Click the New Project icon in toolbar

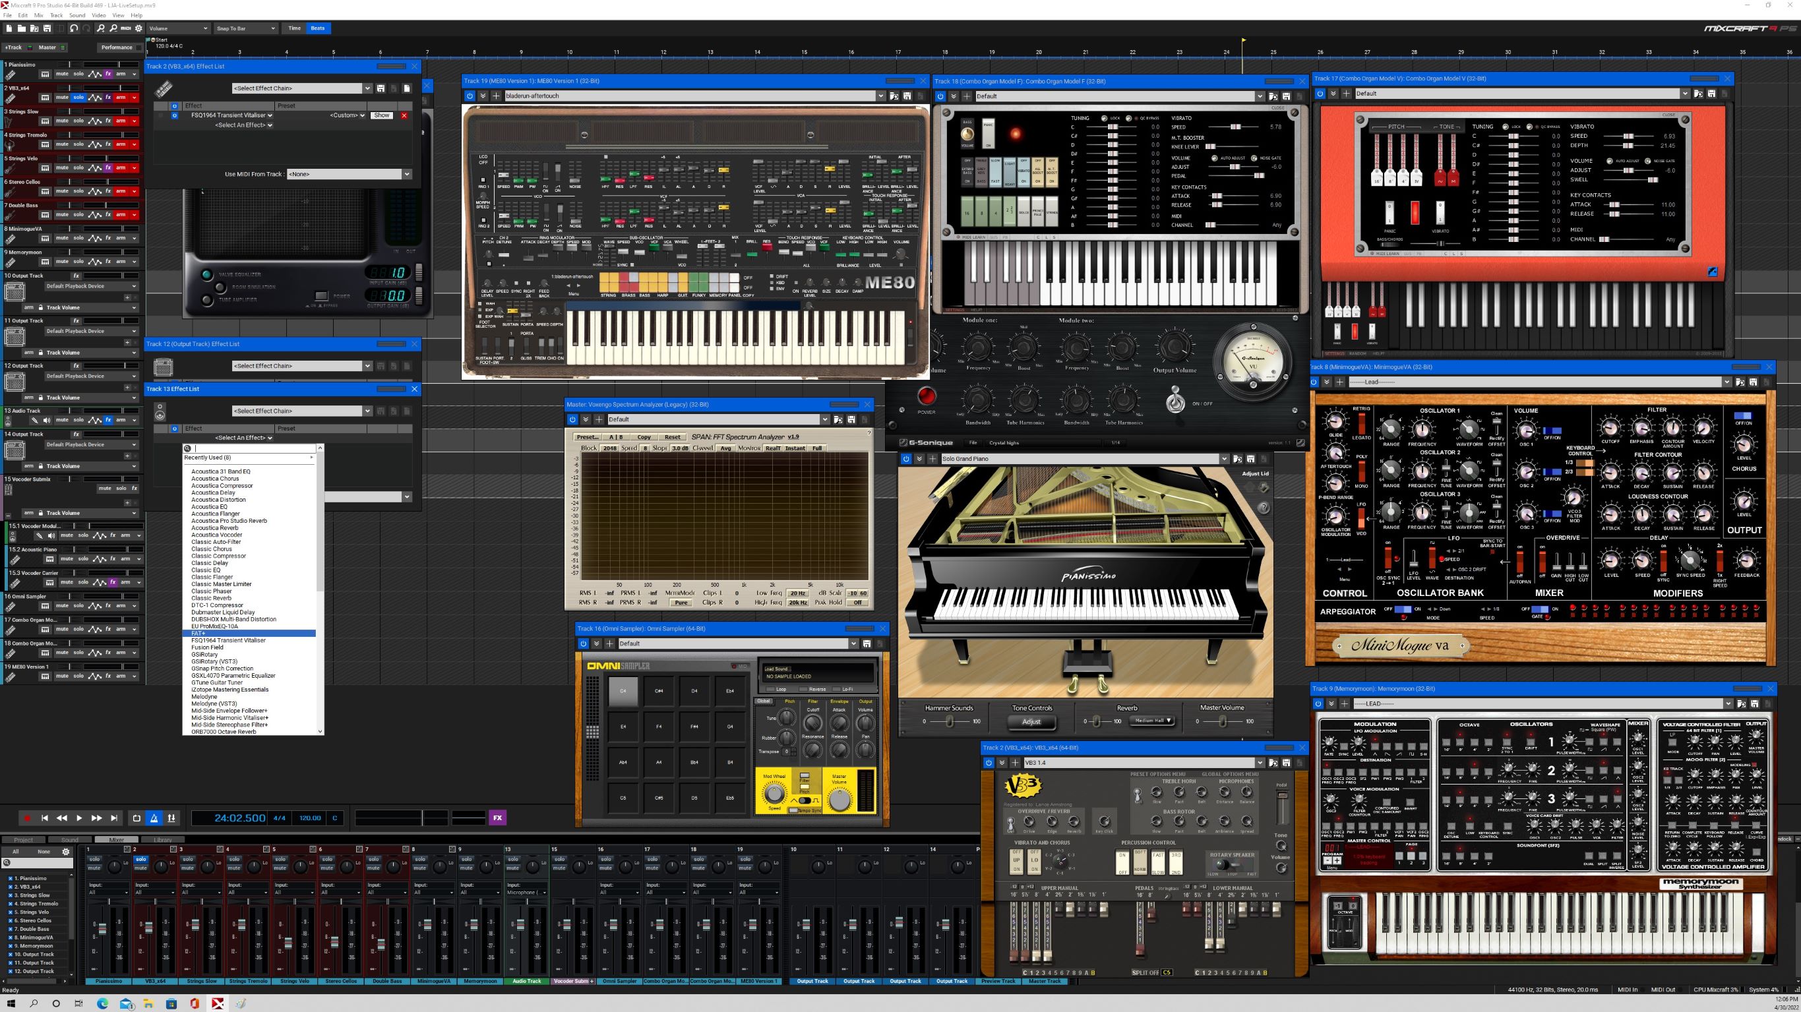(9, 28)
